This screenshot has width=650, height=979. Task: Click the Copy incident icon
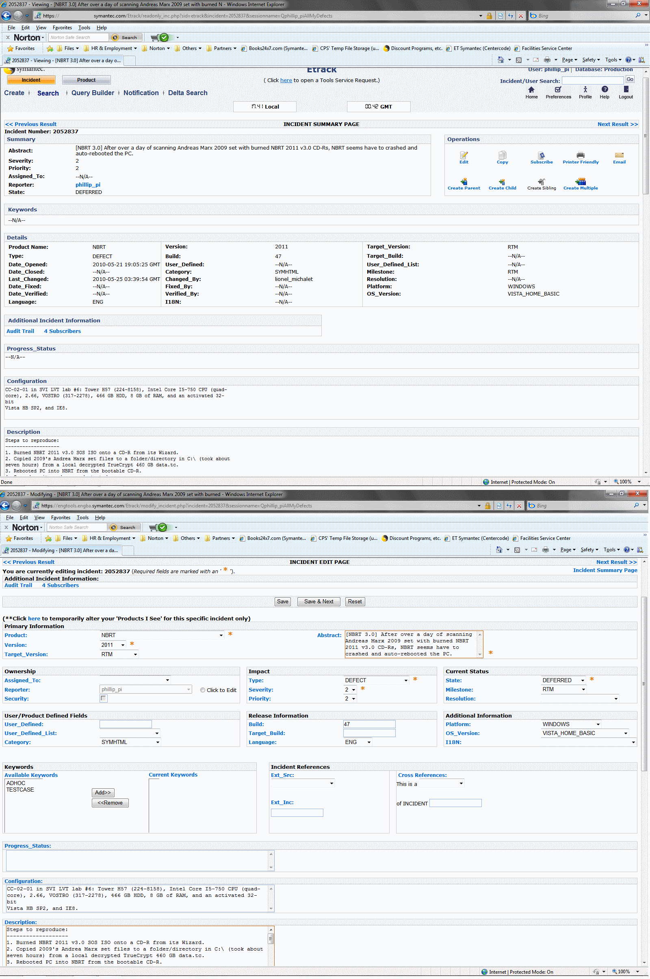[x=502, y=156]
